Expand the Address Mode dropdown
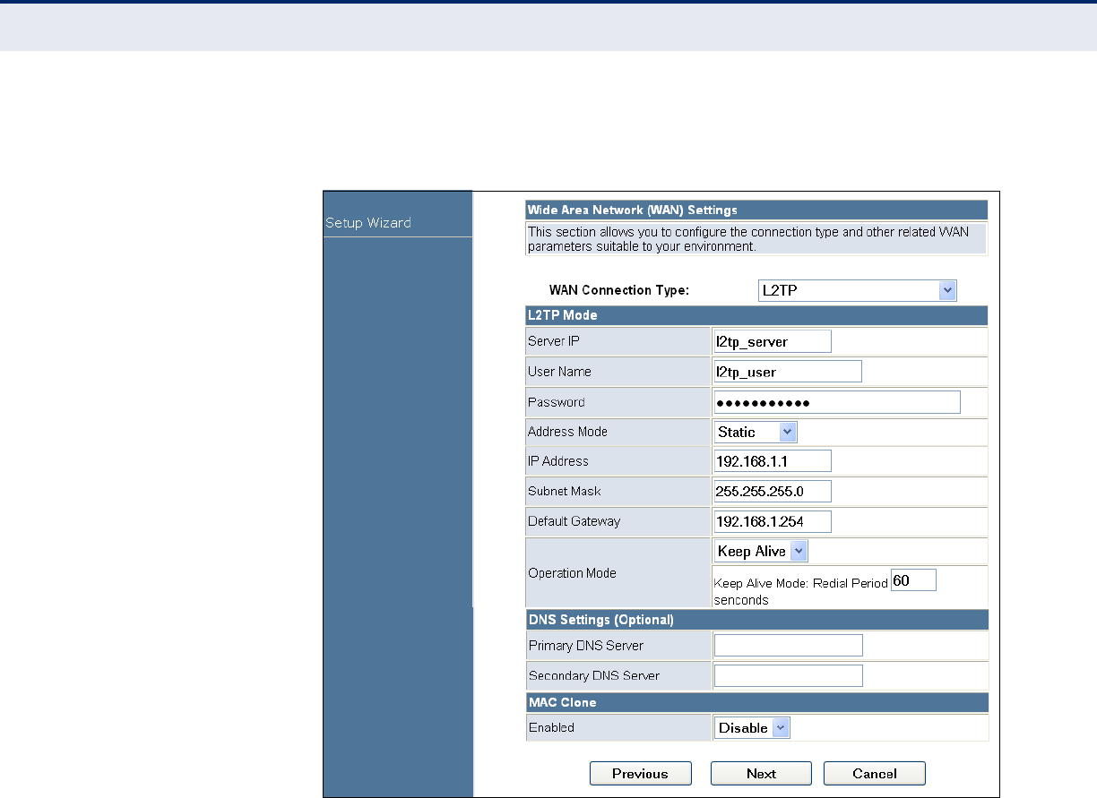 point(756,432)
